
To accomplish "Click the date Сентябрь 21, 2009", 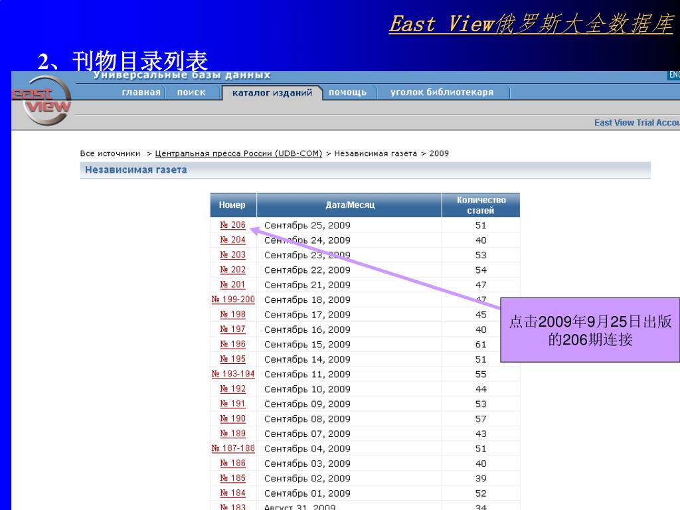I will [x=307, y=285].
